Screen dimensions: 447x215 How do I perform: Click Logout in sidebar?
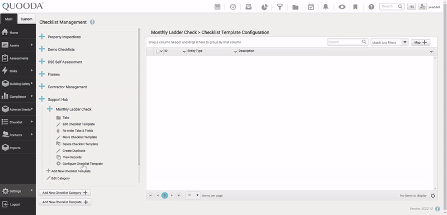pos(18,204)
